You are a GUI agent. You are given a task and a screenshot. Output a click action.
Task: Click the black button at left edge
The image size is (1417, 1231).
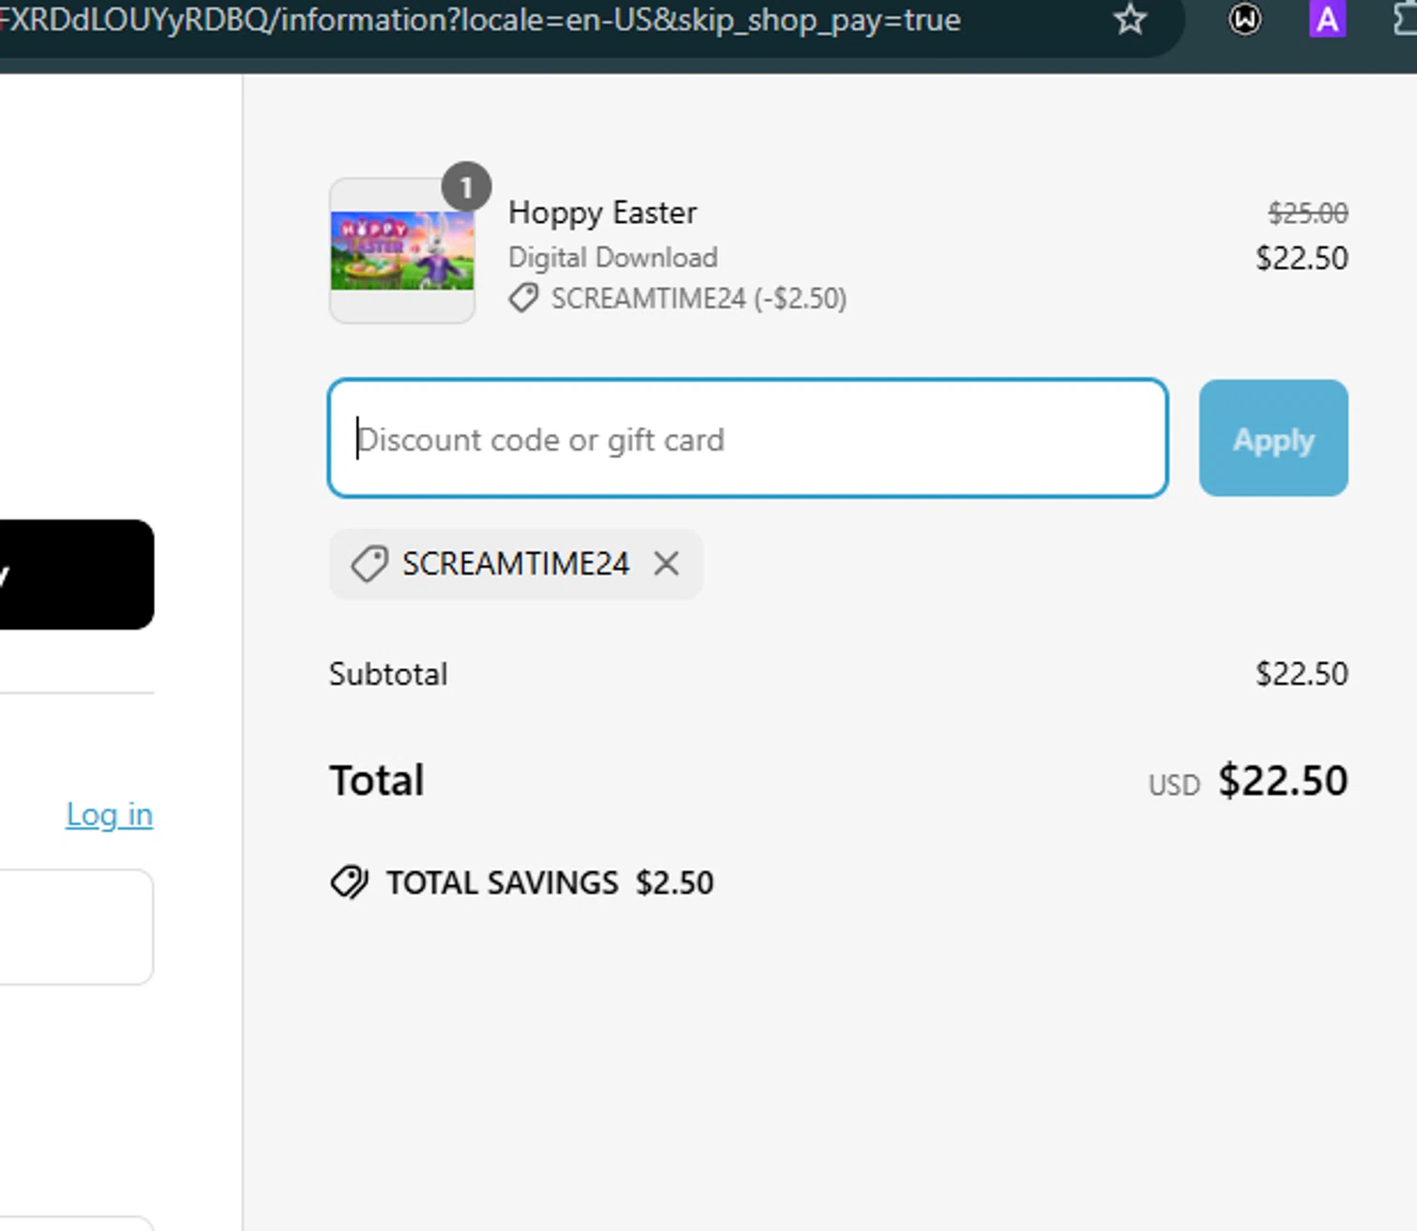[77, 574]
